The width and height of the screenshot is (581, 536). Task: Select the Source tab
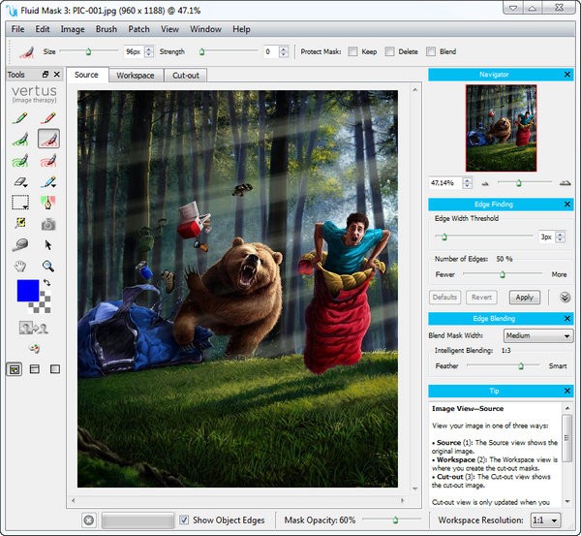tap(87, 75)
